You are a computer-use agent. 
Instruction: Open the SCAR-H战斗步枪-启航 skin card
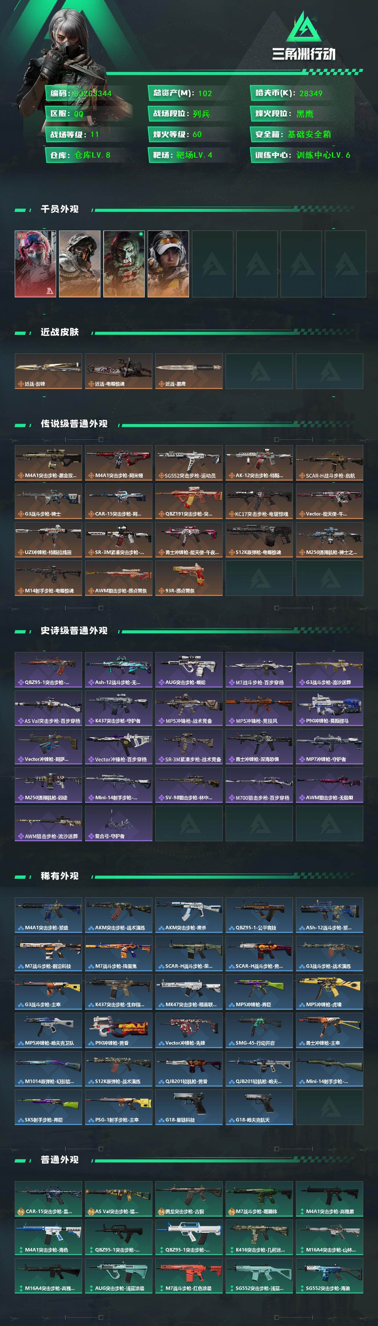330,463
